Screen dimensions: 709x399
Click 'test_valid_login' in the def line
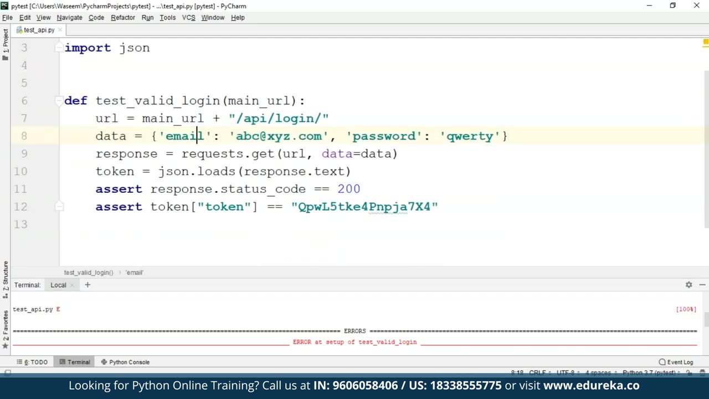pos(158,100)
